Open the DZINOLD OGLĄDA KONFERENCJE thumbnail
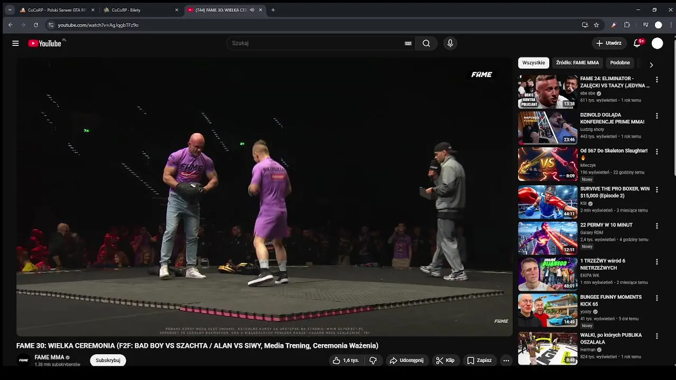Viewport: 676px width, 380px height. point(548,127)
